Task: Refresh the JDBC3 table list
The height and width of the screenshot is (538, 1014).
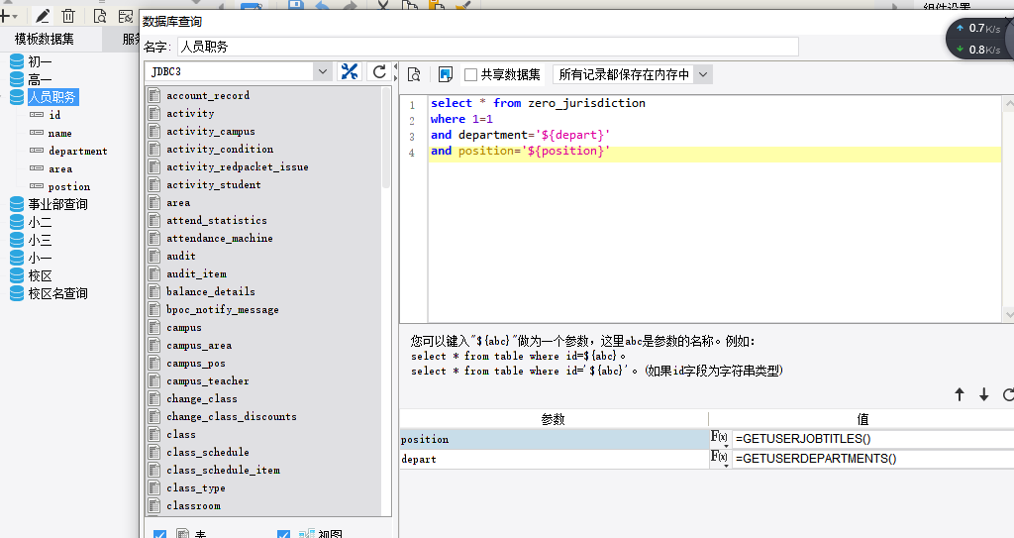Action: (379, 72)
